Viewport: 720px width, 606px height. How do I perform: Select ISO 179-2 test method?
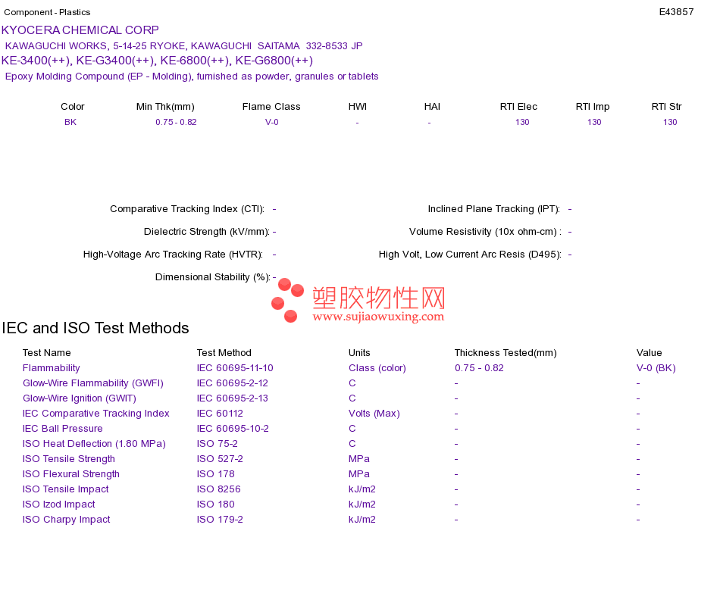(x=220, y=519)
